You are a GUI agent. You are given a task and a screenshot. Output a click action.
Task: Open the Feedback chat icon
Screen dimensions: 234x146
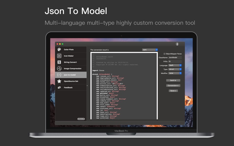tap(59, 87)
